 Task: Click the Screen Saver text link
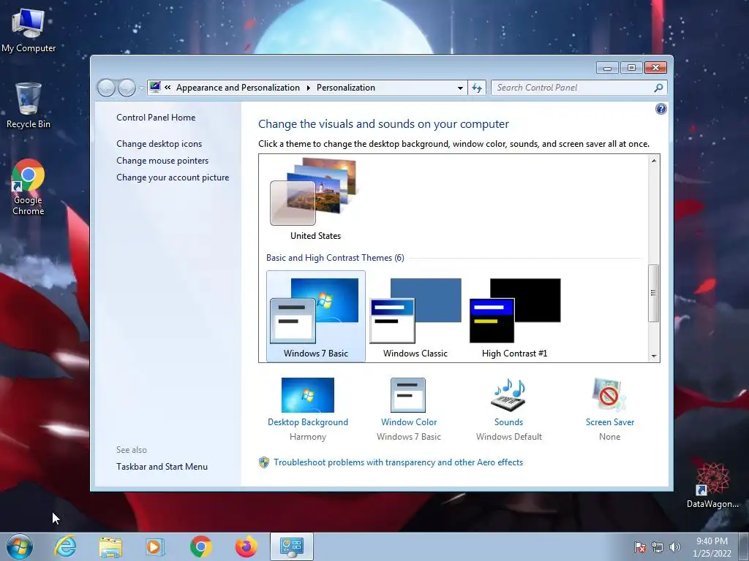[x=610, y=422]
